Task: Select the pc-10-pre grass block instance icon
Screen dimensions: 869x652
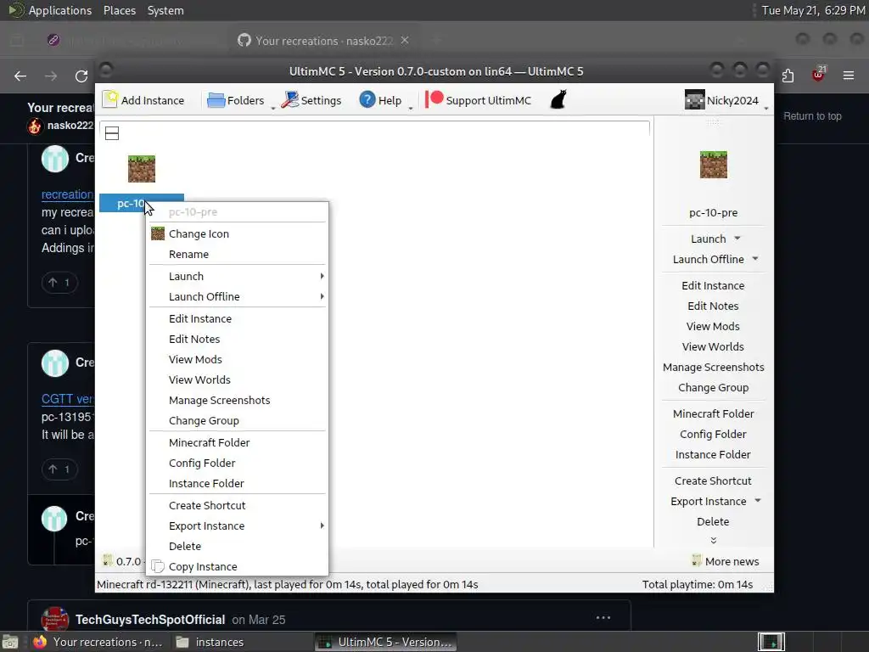Action: [142, 169]
